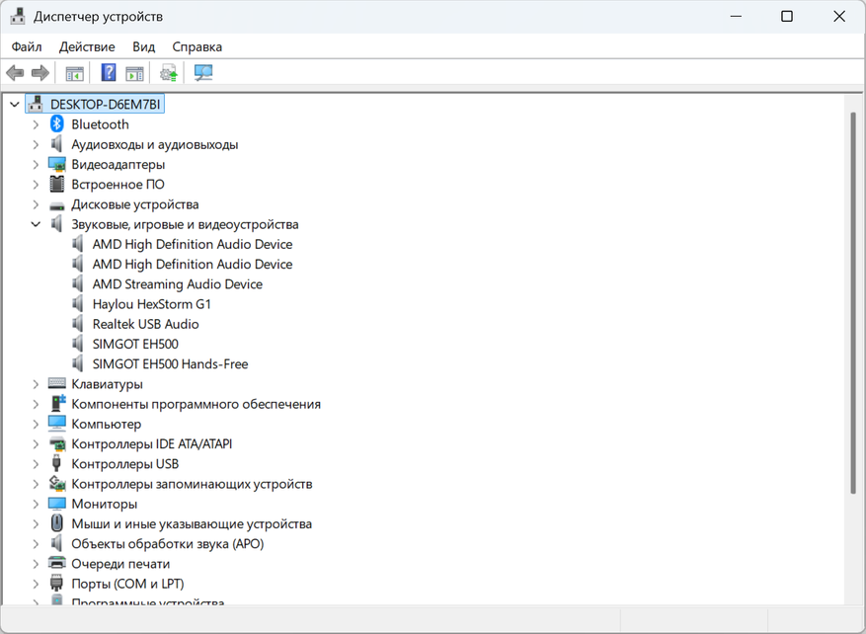Click the Контроллеры запоминающих устройств icon

[x=57, y=483]
